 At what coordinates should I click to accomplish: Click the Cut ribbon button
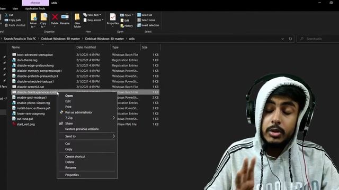(x=8, y=15)
